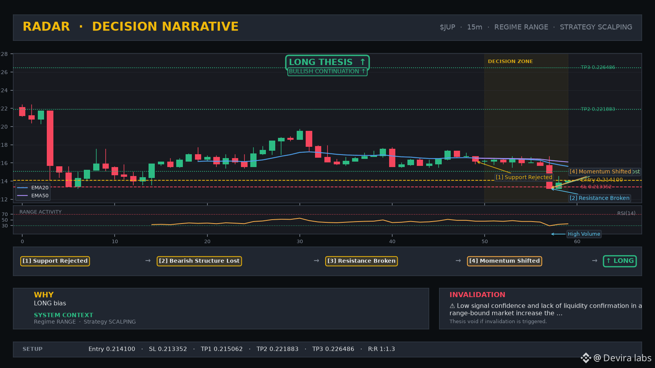Image resolution: width=655 pixels, height=368 pixels.
Task: Click the [1] Support Rejected chart annotation
Action: click(x=524, y=177)
